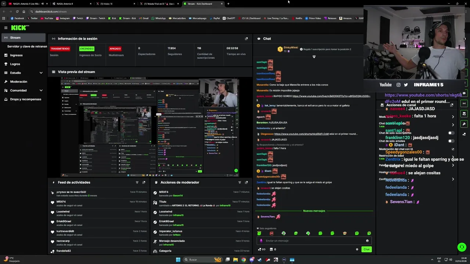Open the hamburger menu beside the Kick logo
470x264 pixels.
pyautogui.click(x=6, y=27)
